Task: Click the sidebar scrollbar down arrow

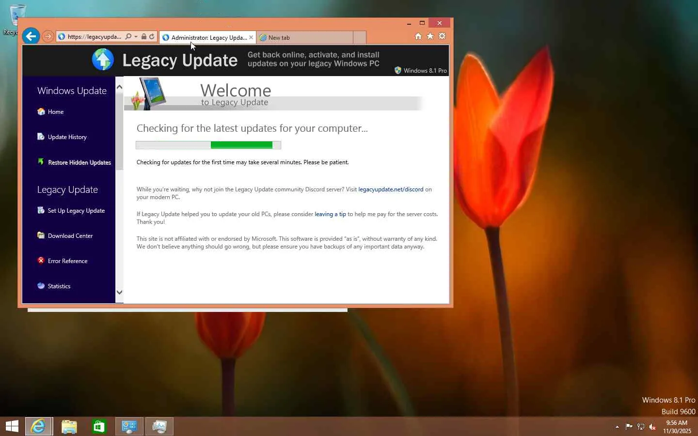Action: [x=119, y=293]
